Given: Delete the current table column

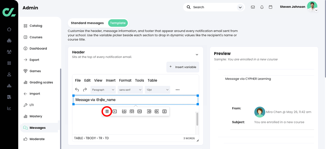Looking at the screenshot, I should click(x=164, y=111).
